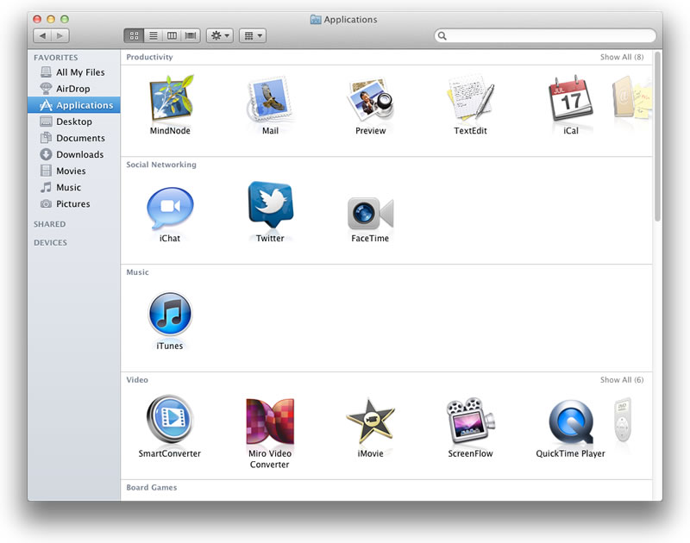Switch to icon view mode
Image resolution: width=690 pixels, height=543 pixels.
[x=134, y=36]
